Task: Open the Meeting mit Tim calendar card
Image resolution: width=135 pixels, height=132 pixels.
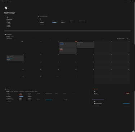Action: pyautogui.click(x=86, y=45)
